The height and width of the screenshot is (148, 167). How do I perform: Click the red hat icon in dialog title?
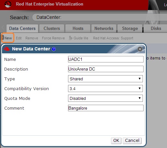tap(7, 49)
